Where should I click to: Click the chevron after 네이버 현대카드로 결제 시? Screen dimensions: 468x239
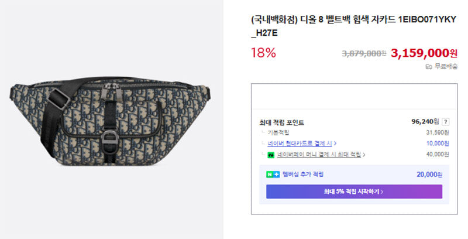pyautogui.click(x=335, y=144)
